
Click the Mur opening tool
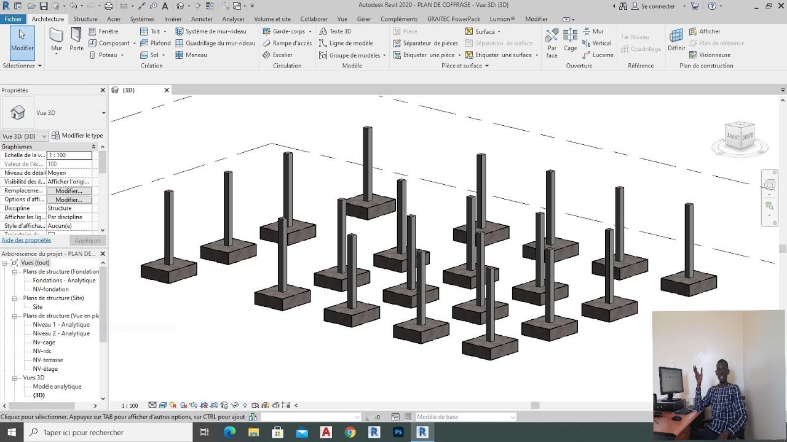[593, 31]
